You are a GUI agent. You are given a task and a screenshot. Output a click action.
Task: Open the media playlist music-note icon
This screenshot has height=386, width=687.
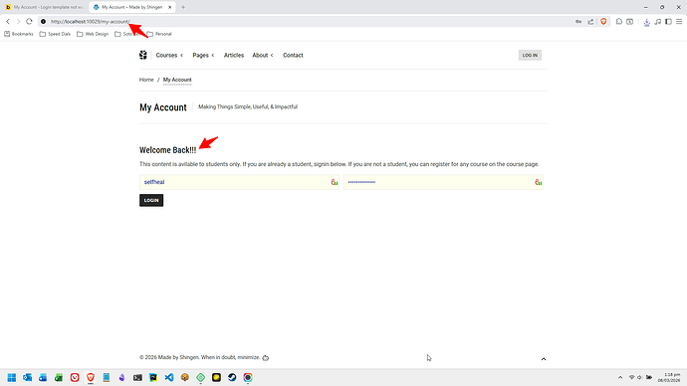(x=658, y=22)
